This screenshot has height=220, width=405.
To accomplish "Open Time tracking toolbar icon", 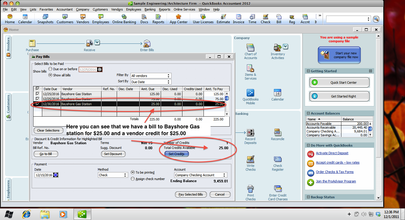I will [252, 19].
